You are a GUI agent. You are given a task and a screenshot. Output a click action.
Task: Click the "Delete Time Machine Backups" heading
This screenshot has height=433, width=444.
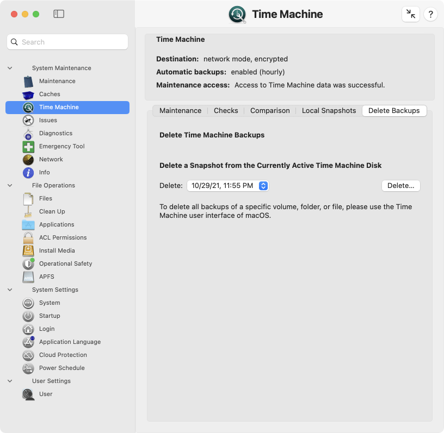(x=212, y=135)
